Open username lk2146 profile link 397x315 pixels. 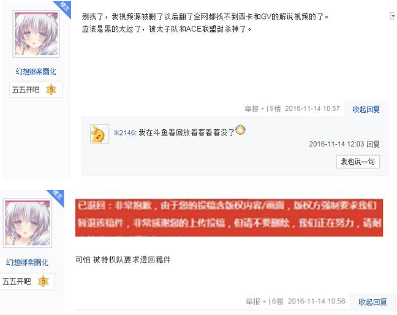(x=124, y=132)
